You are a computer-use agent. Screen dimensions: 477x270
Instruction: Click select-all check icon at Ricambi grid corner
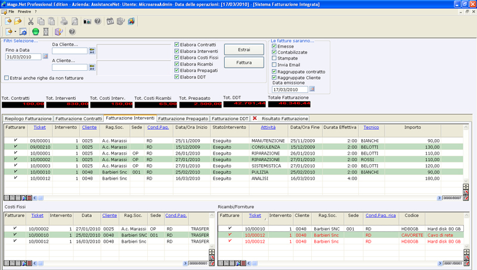(x=466, y=263)
